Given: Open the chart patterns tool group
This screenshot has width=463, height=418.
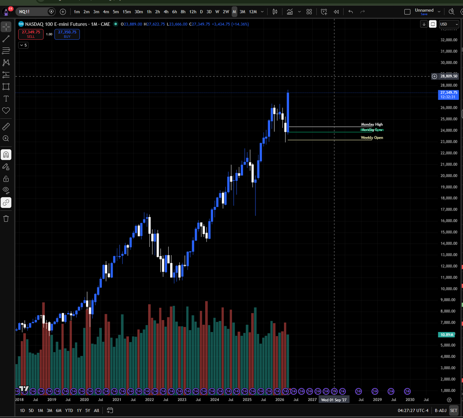Looking at the screenshot, I should point(6,62).
